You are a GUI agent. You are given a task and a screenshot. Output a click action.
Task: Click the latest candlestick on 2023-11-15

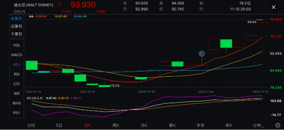click(x=262, y=25)
